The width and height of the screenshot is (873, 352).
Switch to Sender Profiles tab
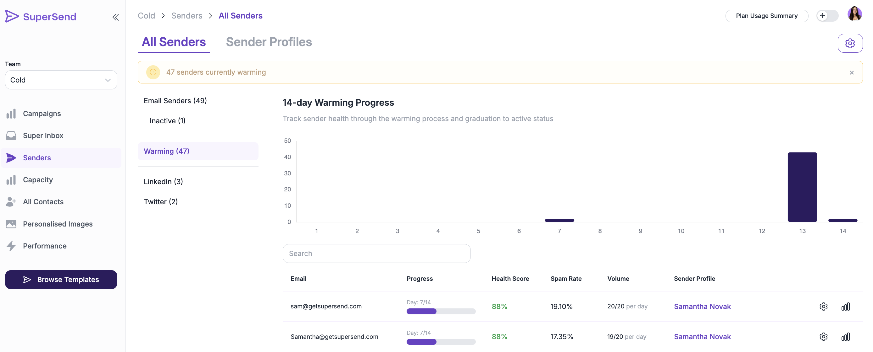[268, 42]
